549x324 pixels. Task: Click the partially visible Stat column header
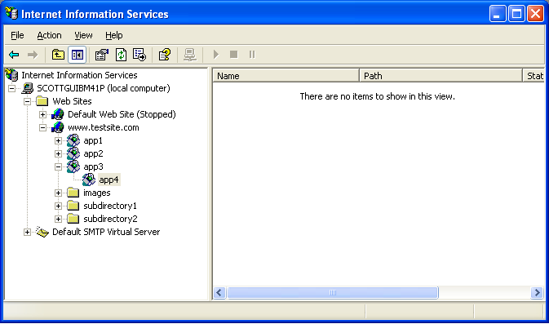coord(534,76)
